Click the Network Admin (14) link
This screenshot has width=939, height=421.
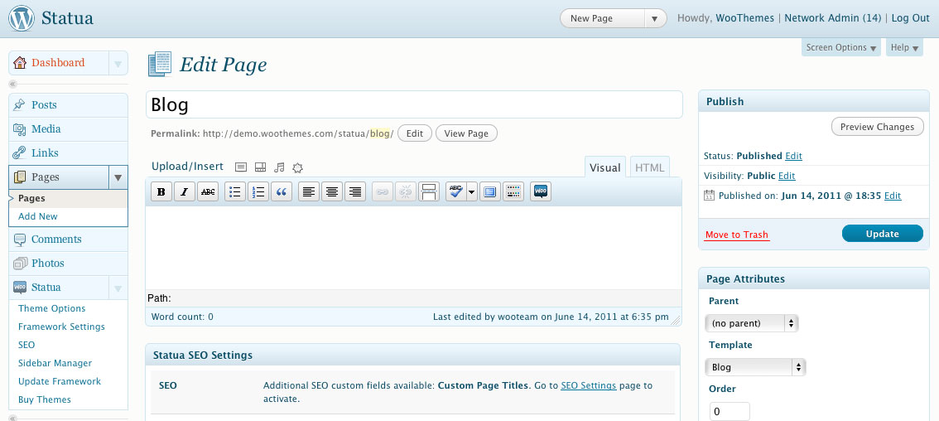coord(832,18)
